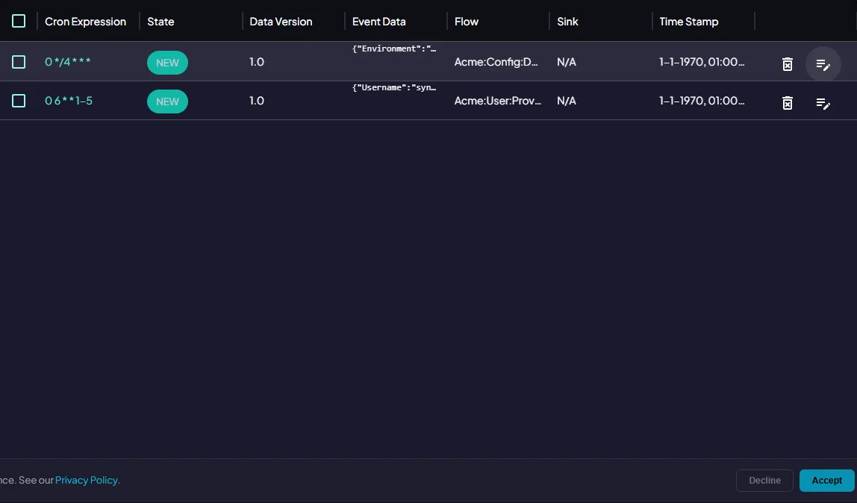The height and width of the screenshot is (503, 857).
Task: Select the Acme:Config:D... flow cell
Action: (x=496, y=62)
